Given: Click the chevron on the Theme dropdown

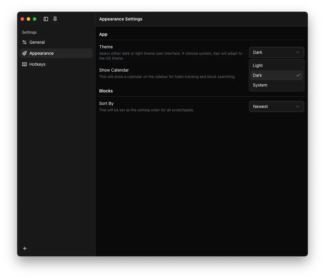Looking at the screenshot, I should 298,52.
